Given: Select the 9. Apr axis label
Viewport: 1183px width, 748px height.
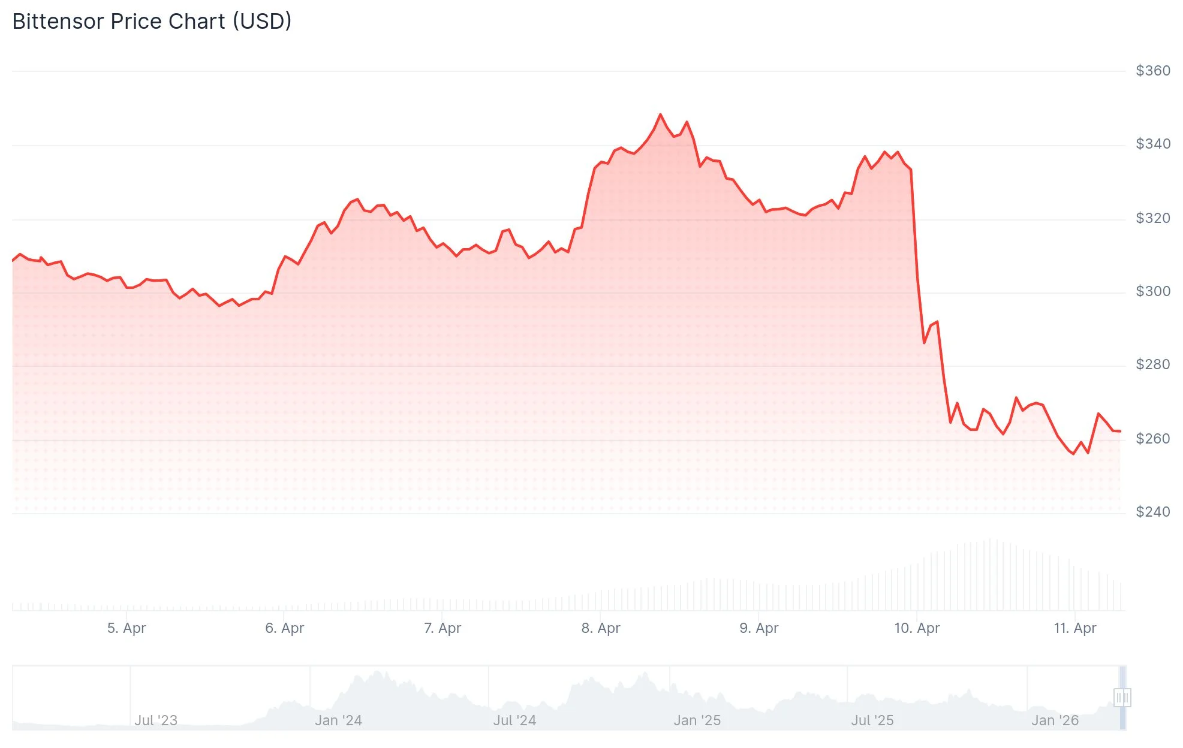Looking at the screenshot, I should [x=759, y=628].
